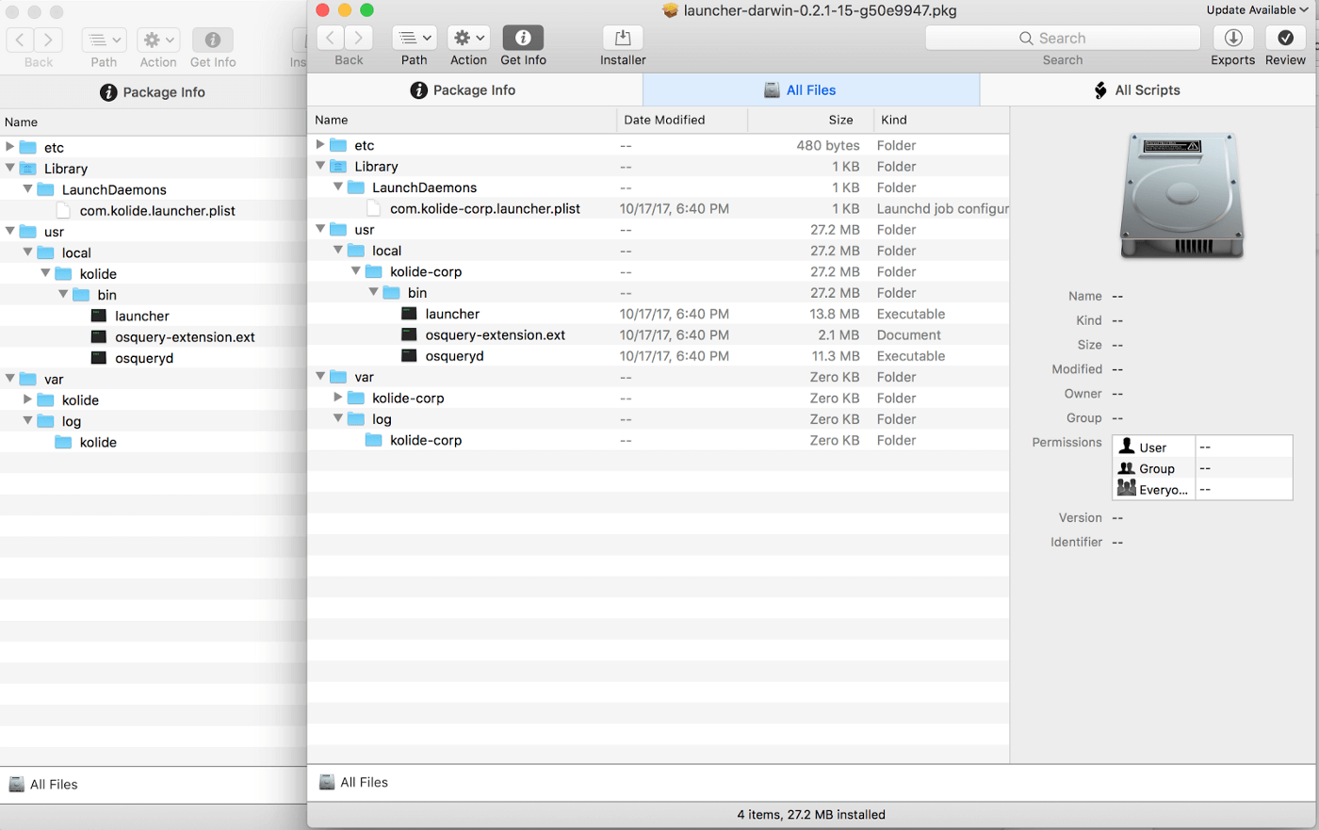
Task: Click the Everyone permissions row
Action: 1202,489
